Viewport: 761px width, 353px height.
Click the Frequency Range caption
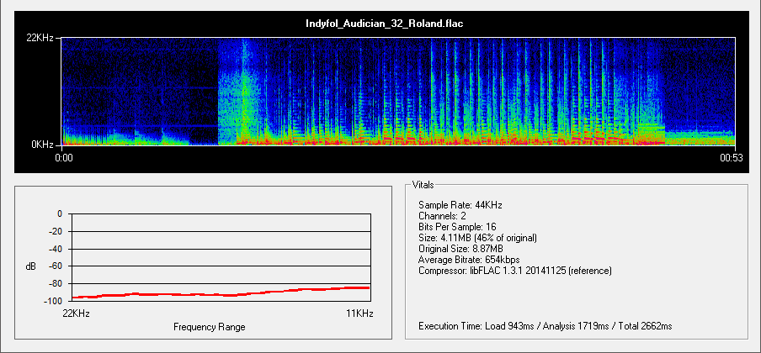point(209,327)
